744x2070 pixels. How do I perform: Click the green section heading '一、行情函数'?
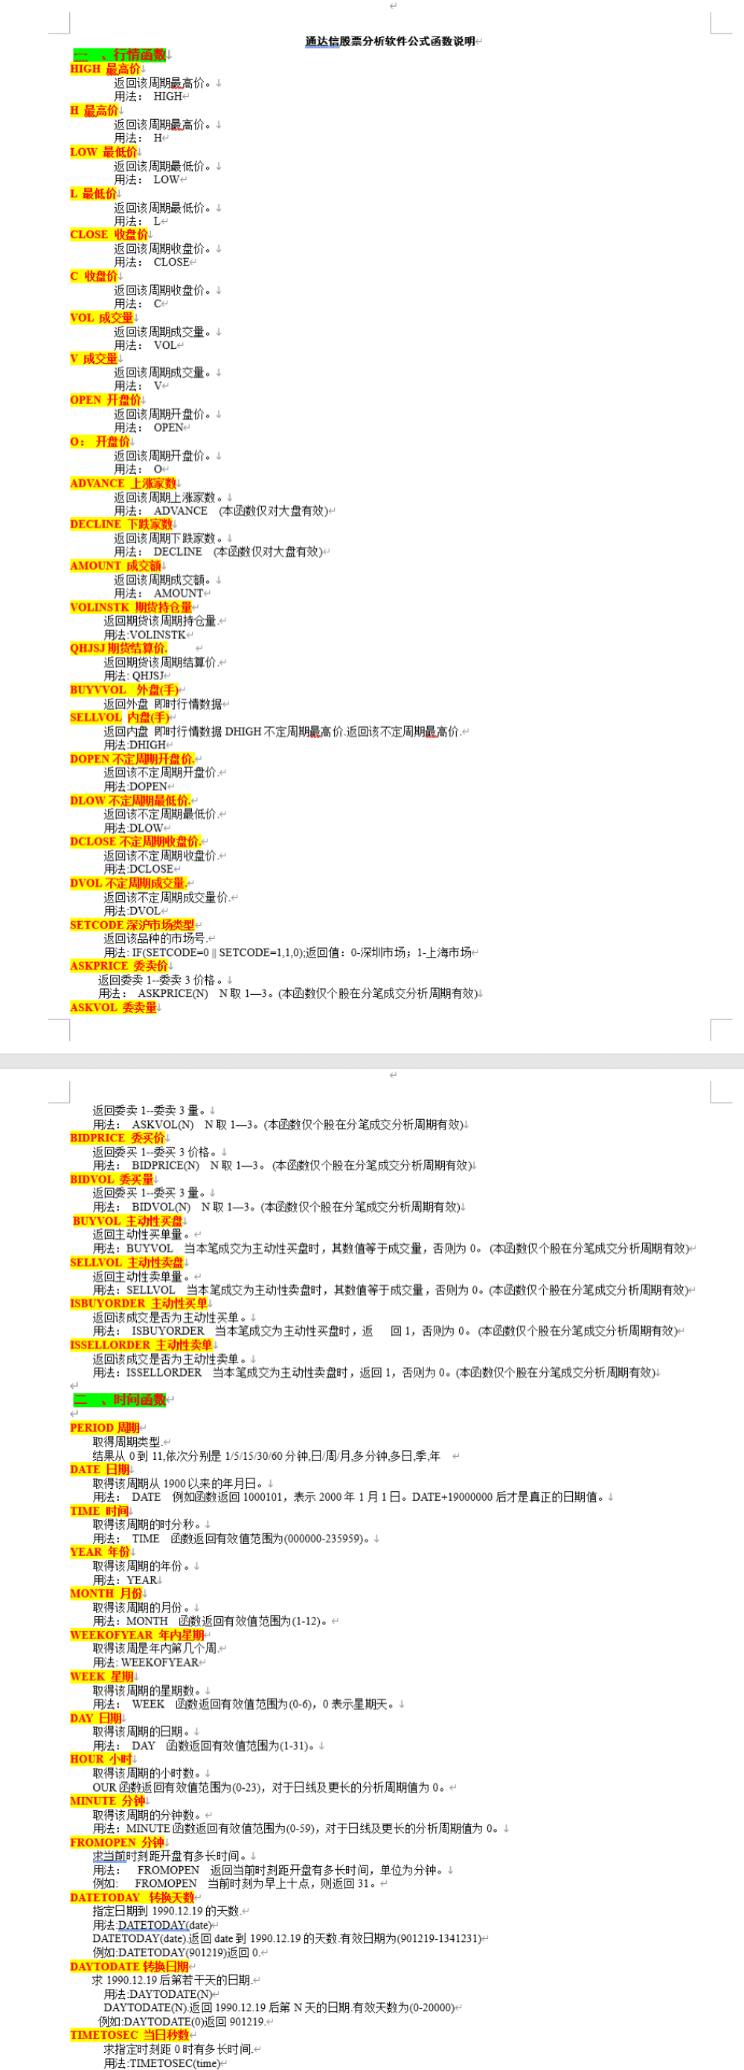point(120,54)
